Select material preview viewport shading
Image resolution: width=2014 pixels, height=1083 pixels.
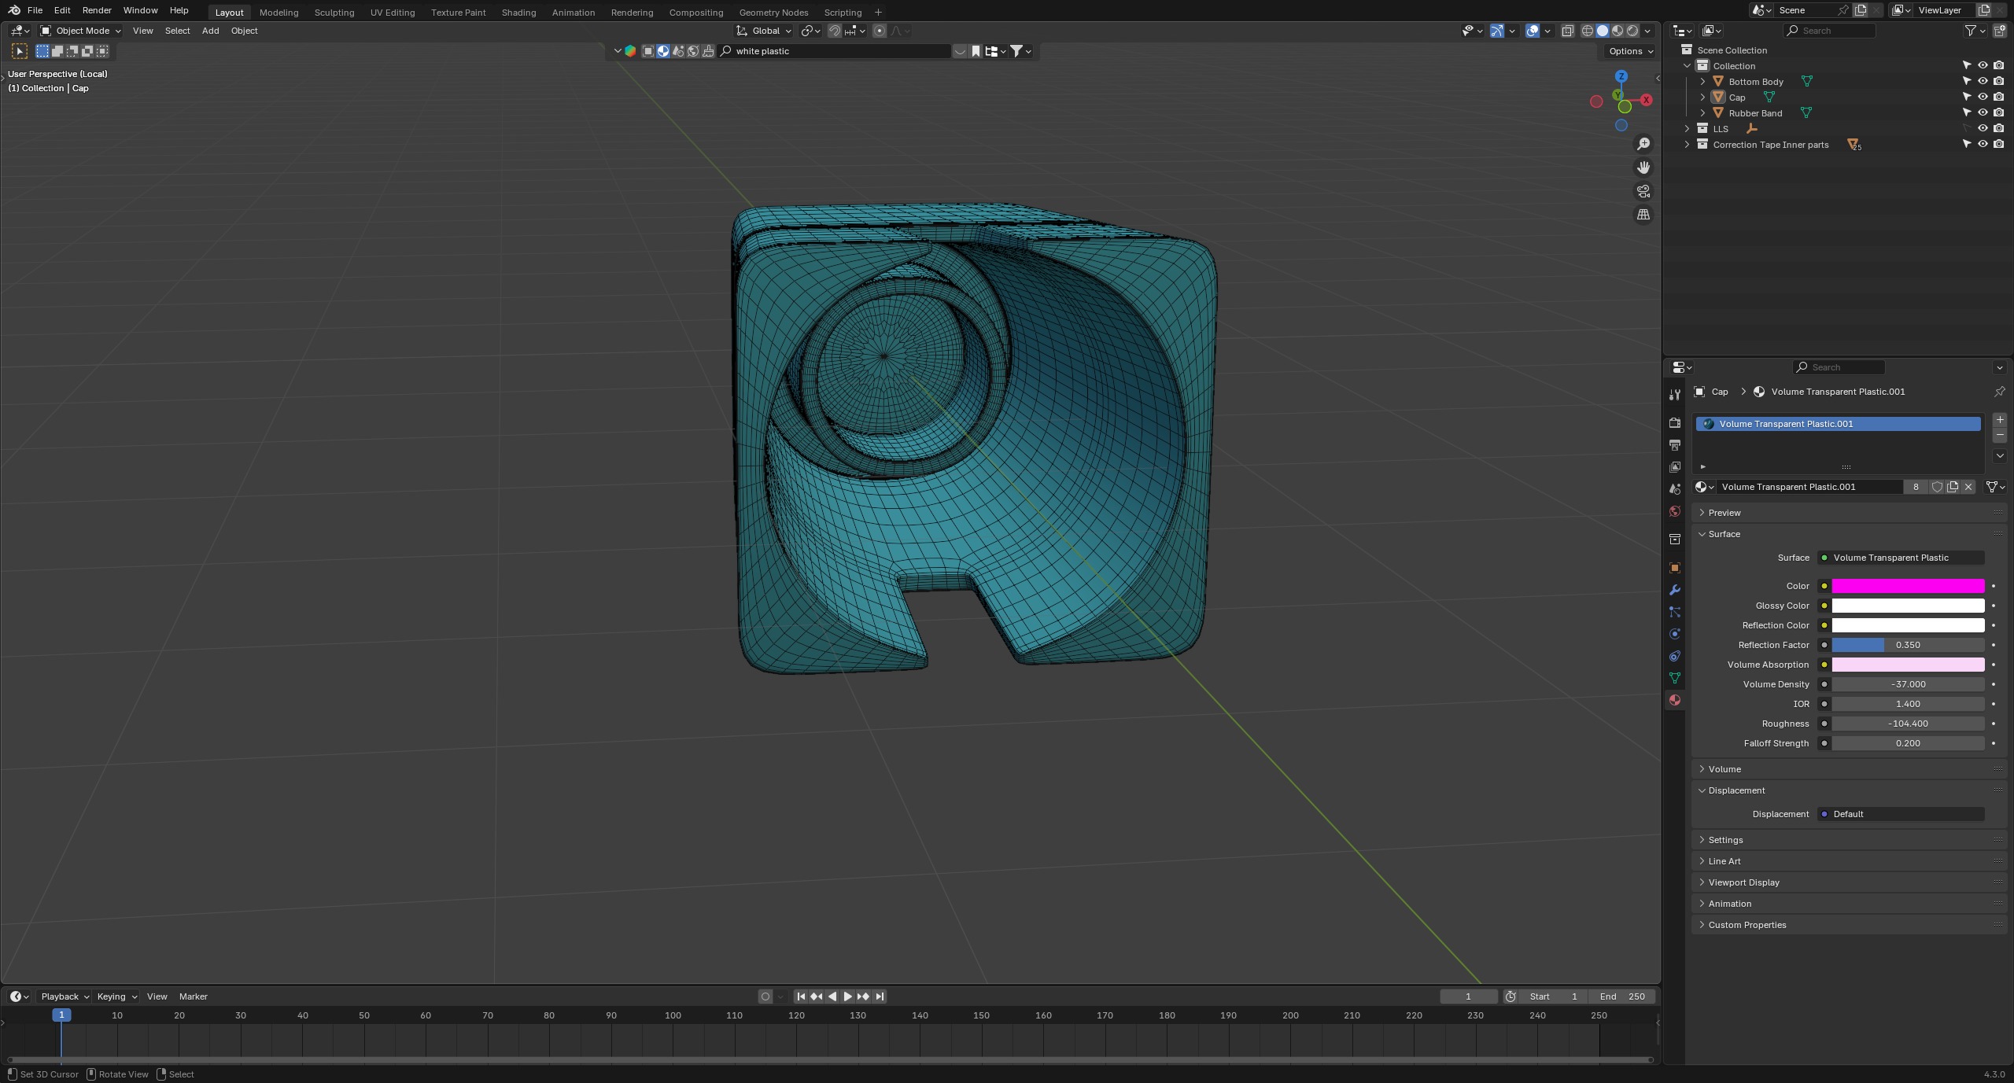click(1617, 31)
